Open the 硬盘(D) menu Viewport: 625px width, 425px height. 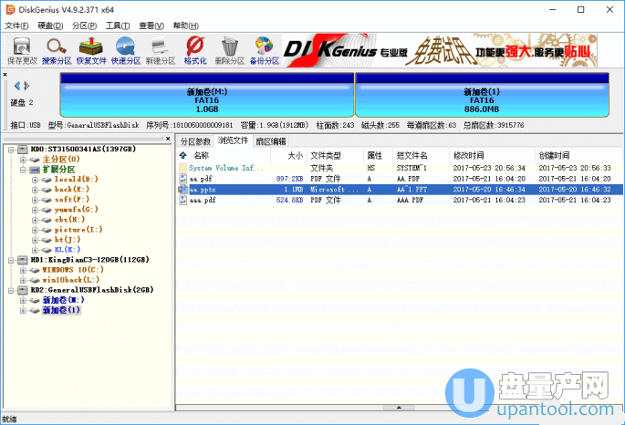tap(50, 26)
